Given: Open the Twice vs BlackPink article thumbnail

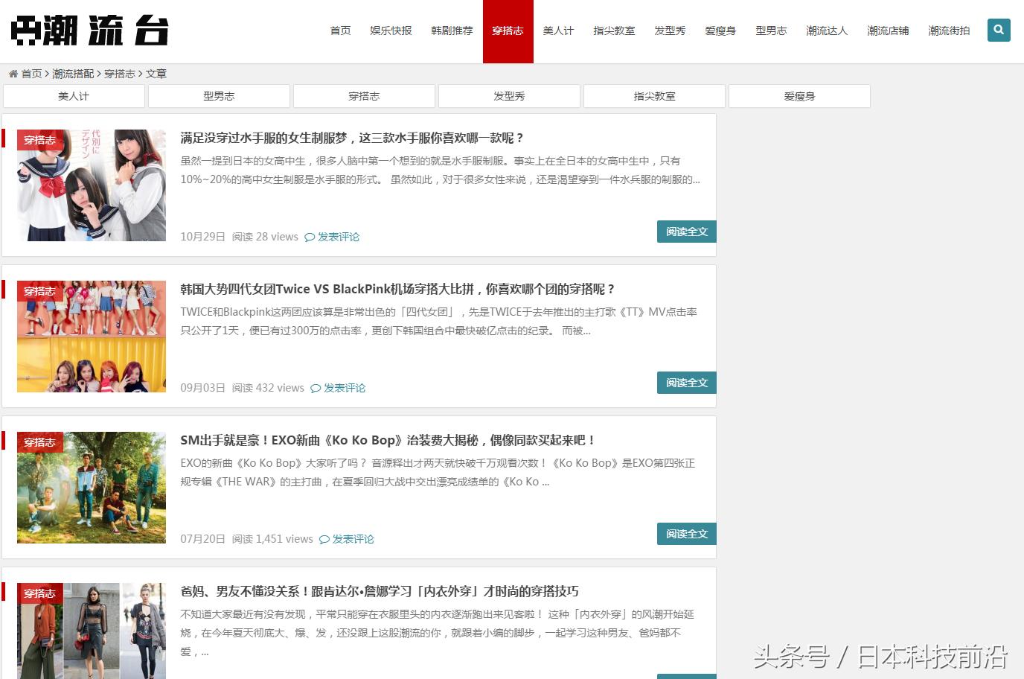Looking at the screenshot, I should 92,337.
